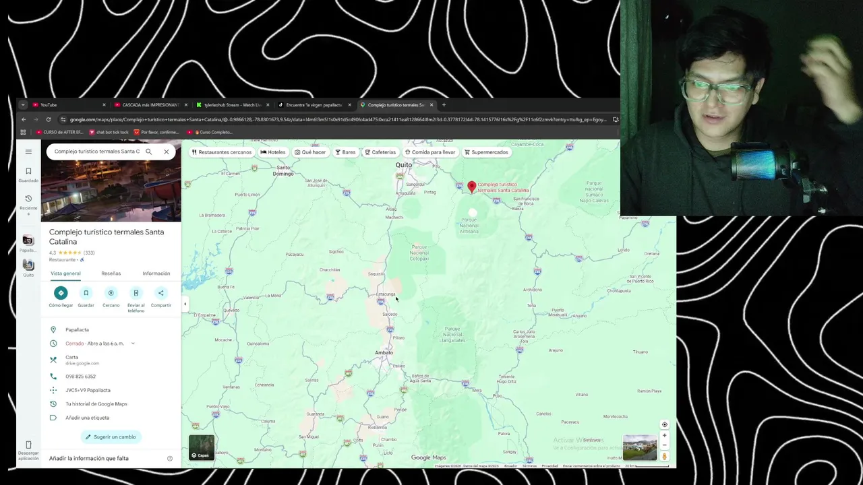Click the Descargar aplicación phone icon
863x485 pixels.
[28, 445]
